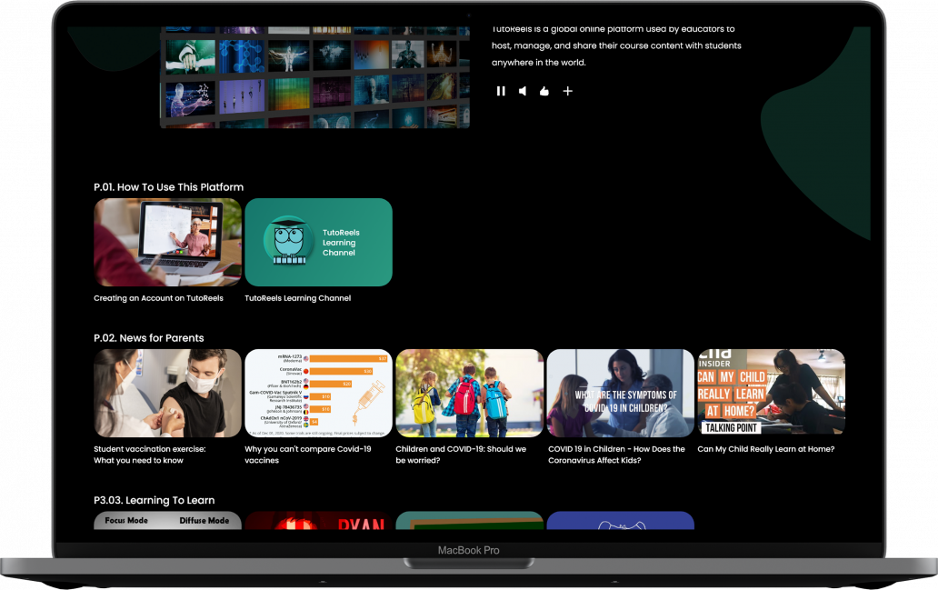Open the P.02. News for Parents heading
Viewport: 938px width, 590px height.
(x=149, y=338)
